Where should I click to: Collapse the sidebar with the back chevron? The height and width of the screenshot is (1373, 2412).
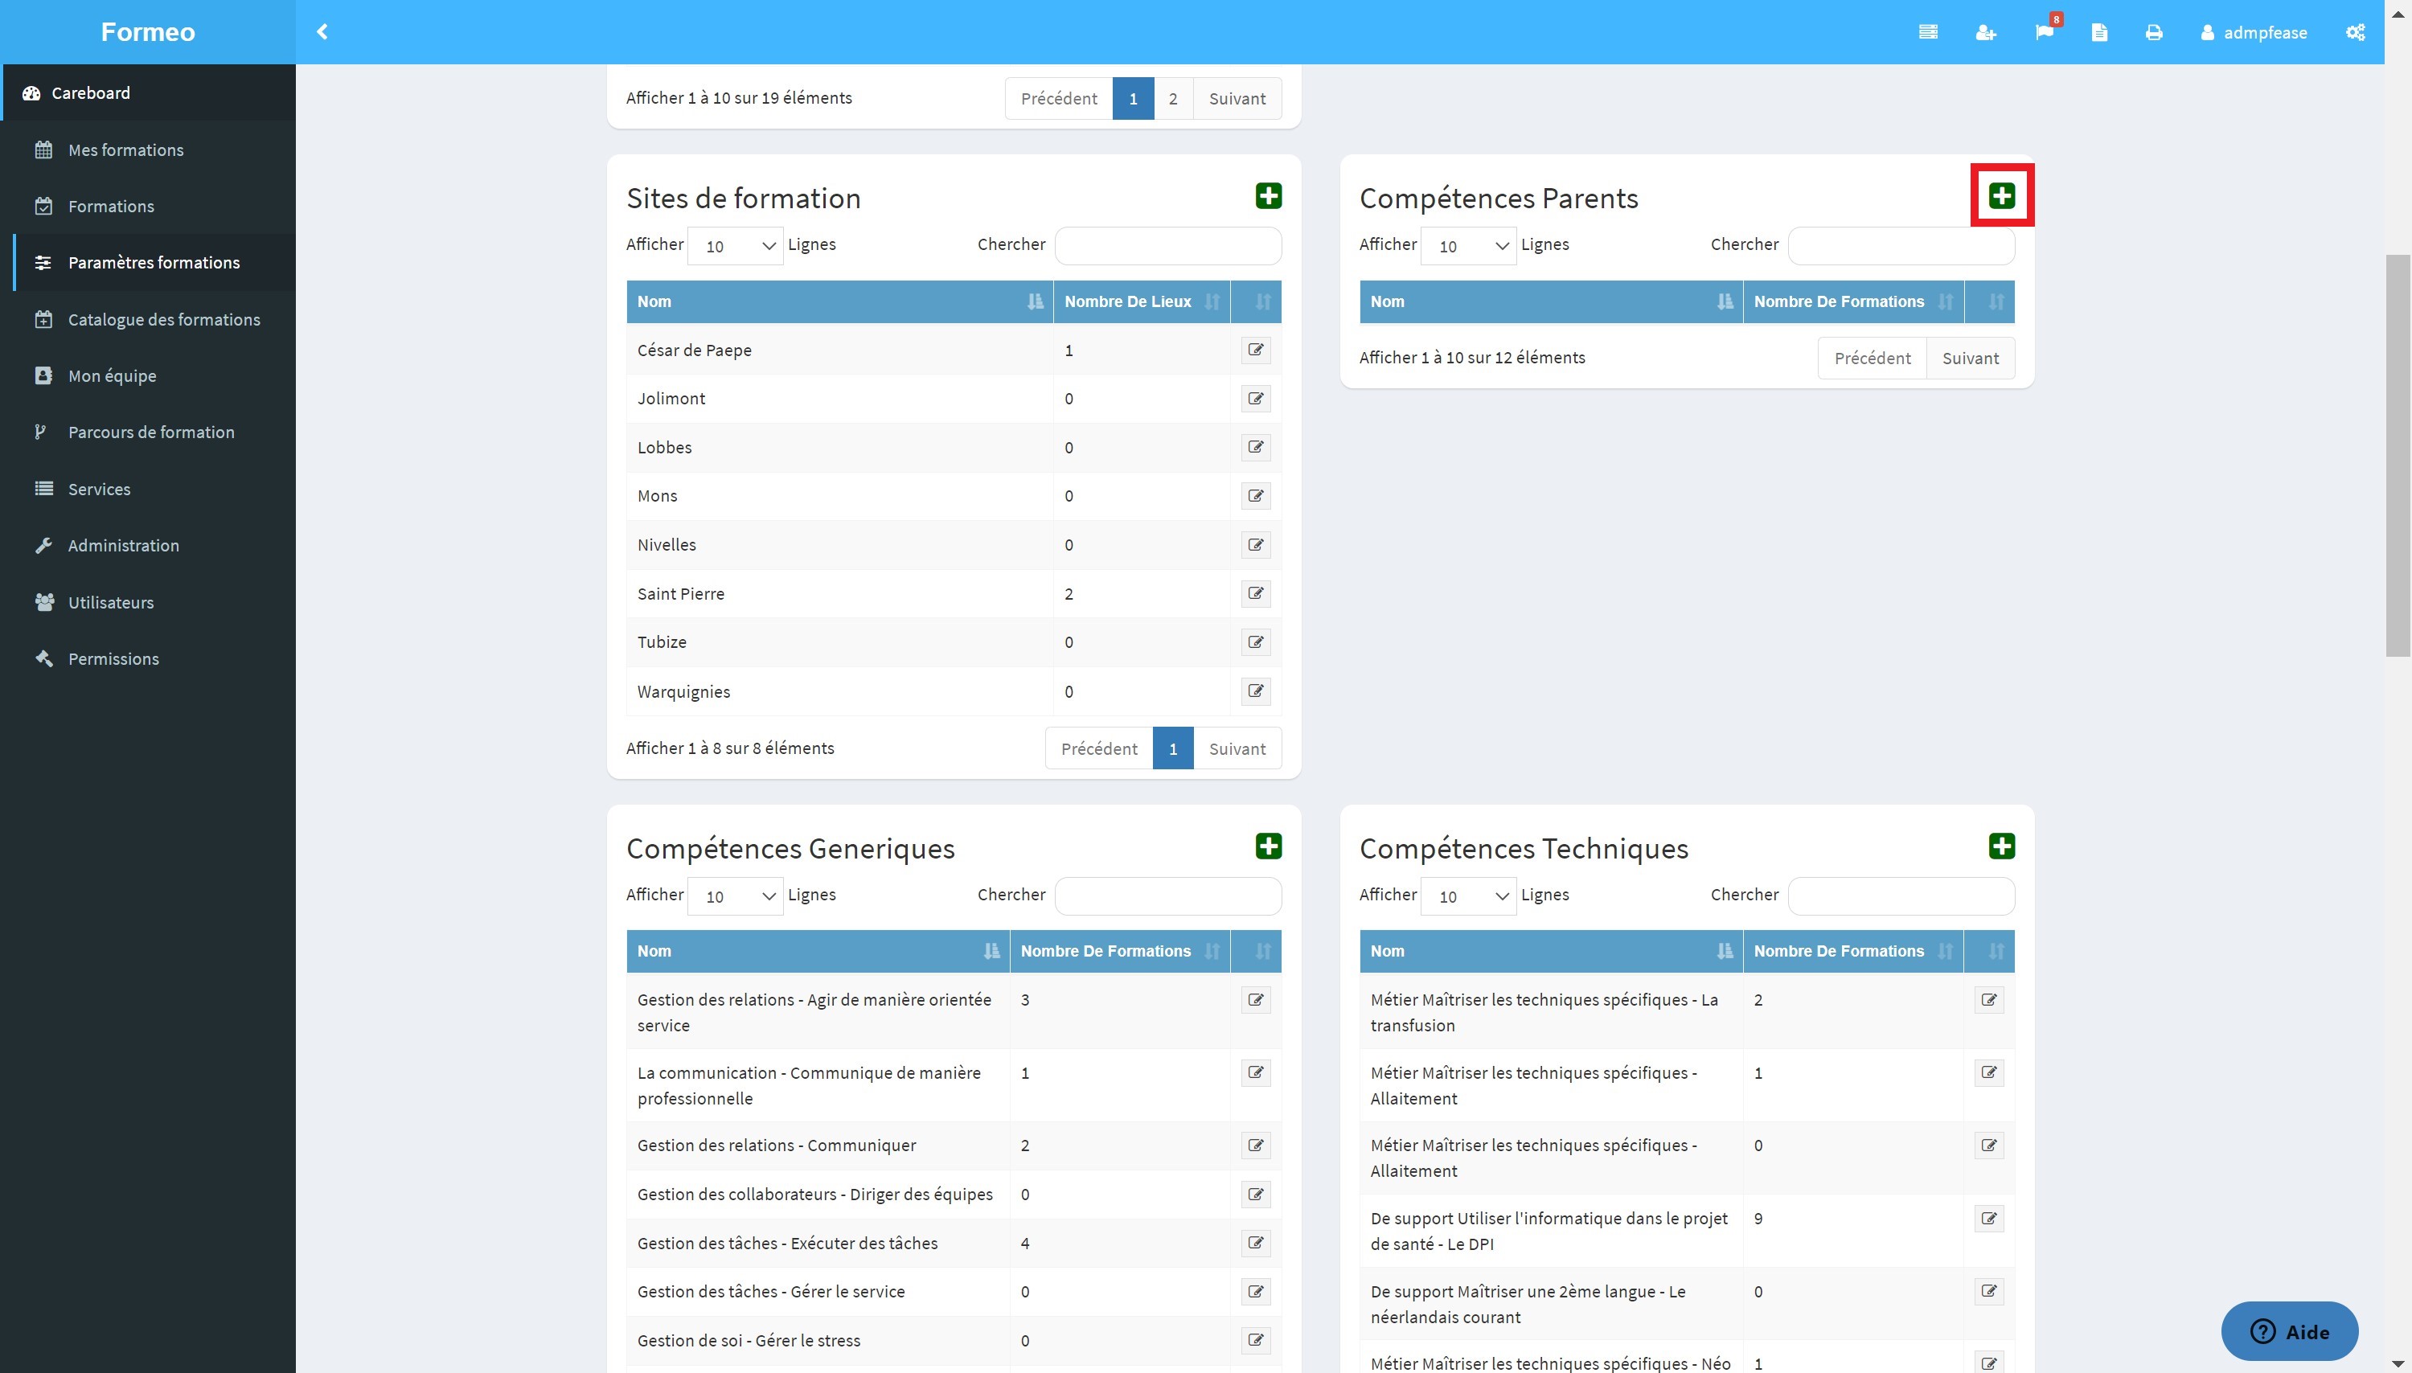point(322,32)
